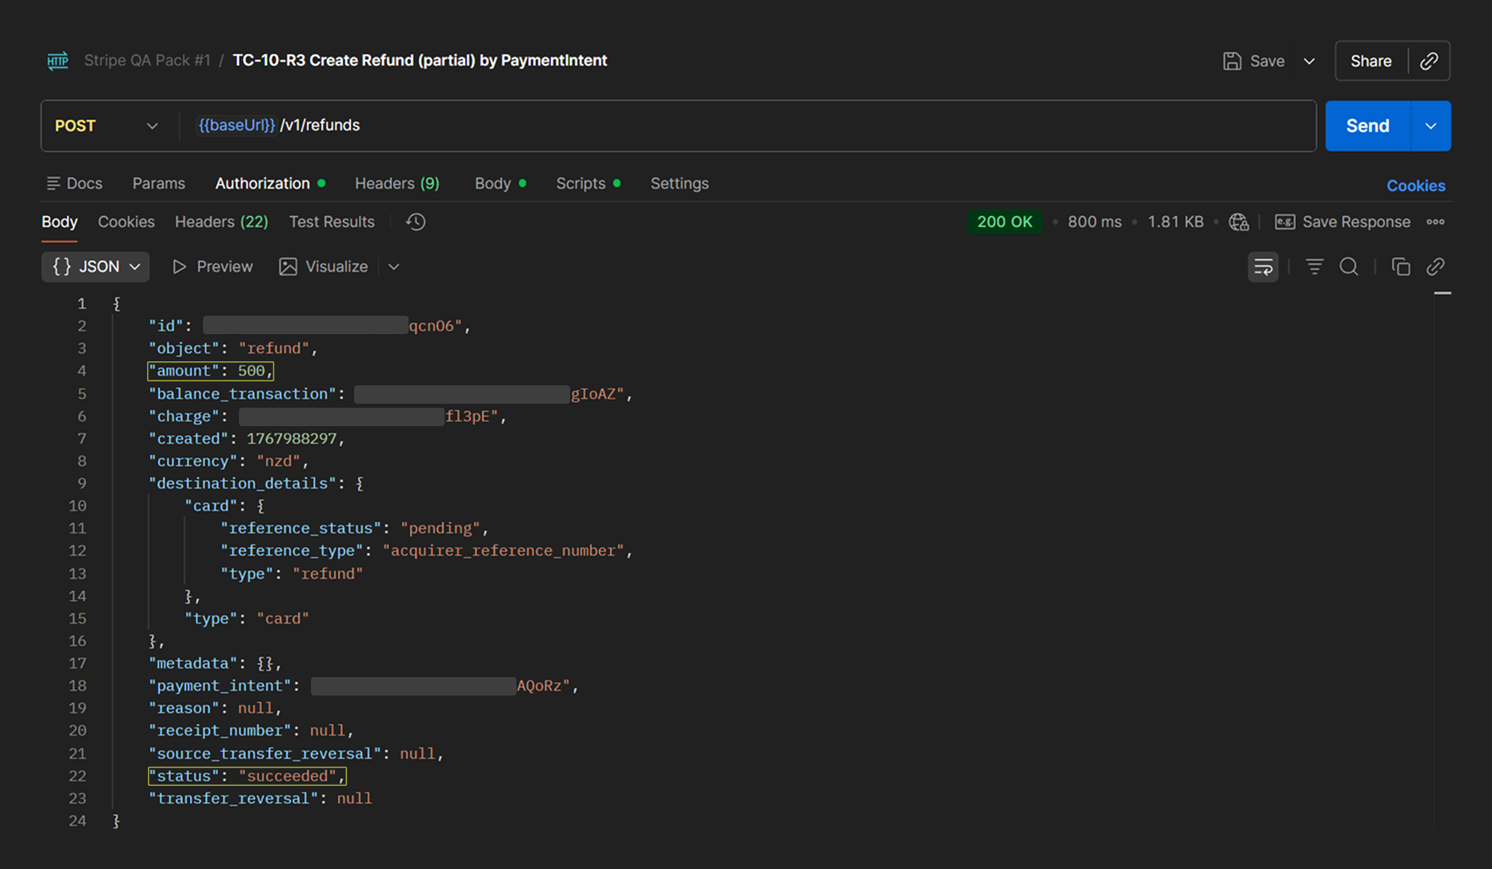Click "acquirer_reference_number" value
This screenshot has height=869, width=1492.
click(504, 551)
